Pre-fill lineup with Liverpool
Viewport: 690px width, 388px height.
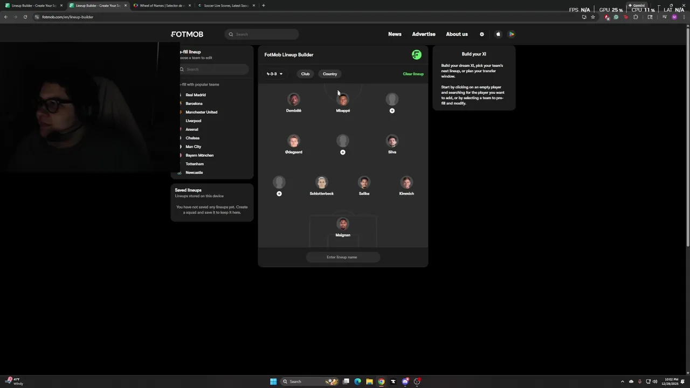click(193, 121)
